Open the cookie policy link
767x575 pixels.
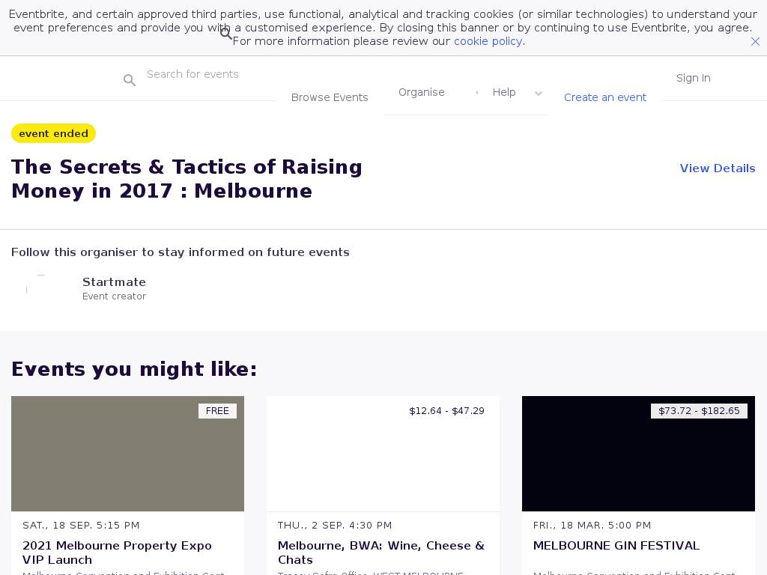coord(488,41)
